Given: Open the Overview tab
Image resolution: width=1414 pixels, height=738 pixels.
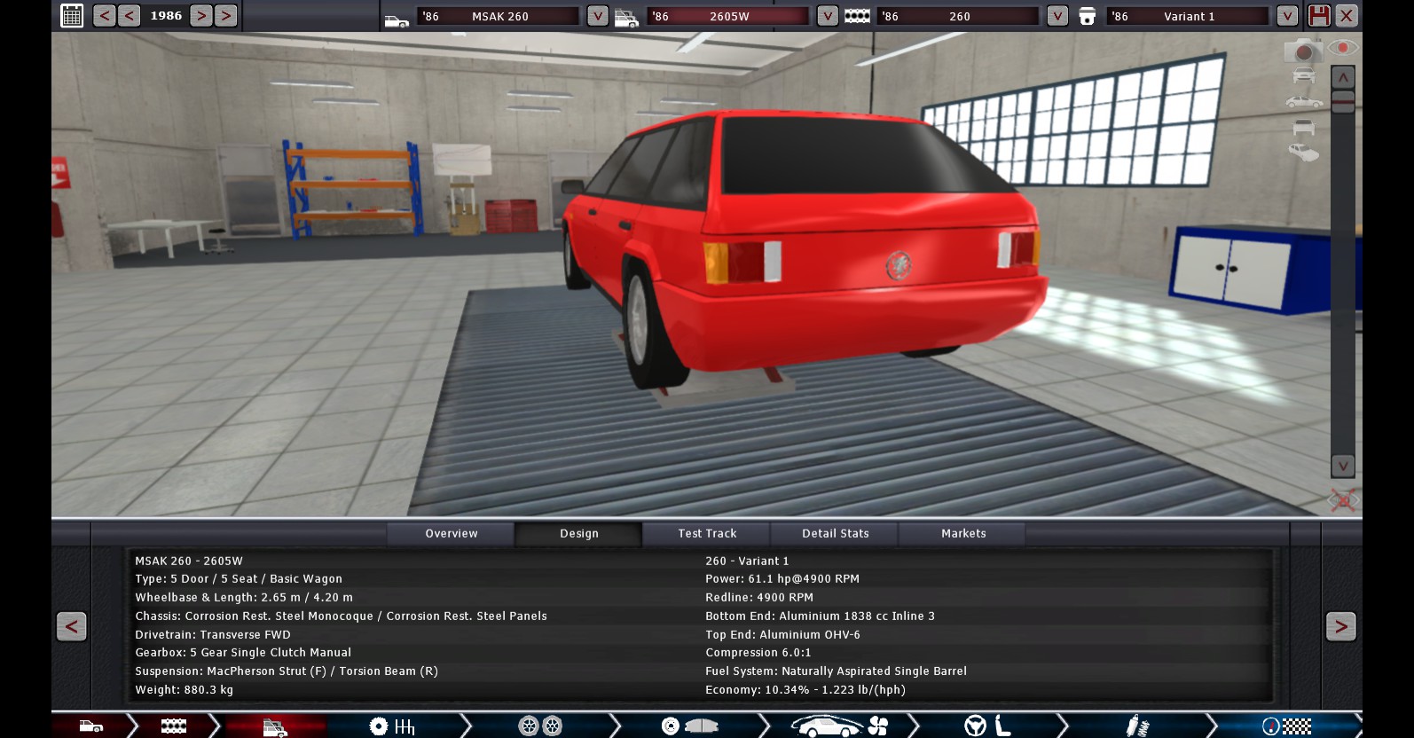Looking at the screenshot, I should 451,533.
